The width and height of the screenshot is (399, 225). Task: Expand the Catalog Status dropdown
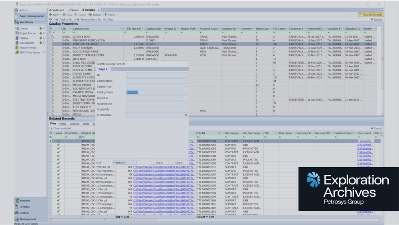point(186,92)
